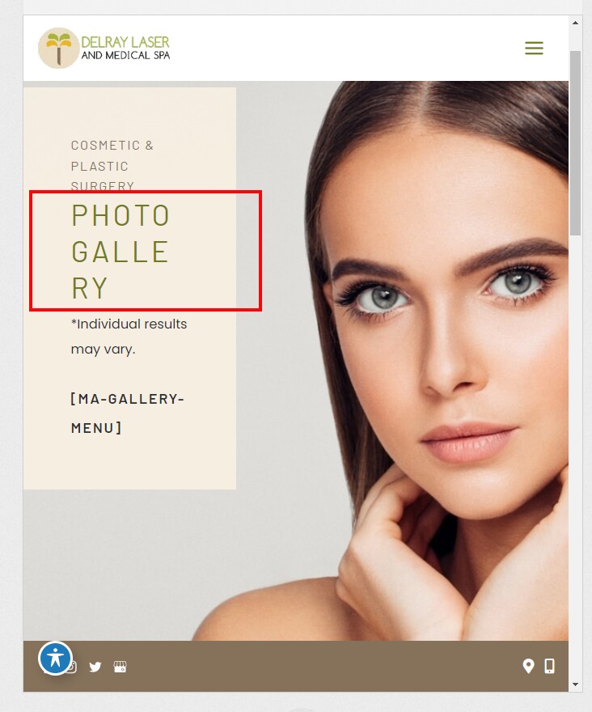The width and height of the screenshot is (592, 712).
Task: Click the Individual results may vary disclaimer
Action: pyautogui.click(x=129, y=337)
